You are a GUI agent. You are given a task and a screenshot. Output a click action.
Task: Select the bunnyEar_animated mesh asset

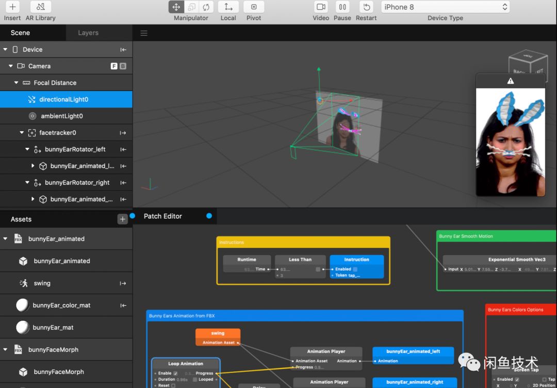click(x=66, y=261)
